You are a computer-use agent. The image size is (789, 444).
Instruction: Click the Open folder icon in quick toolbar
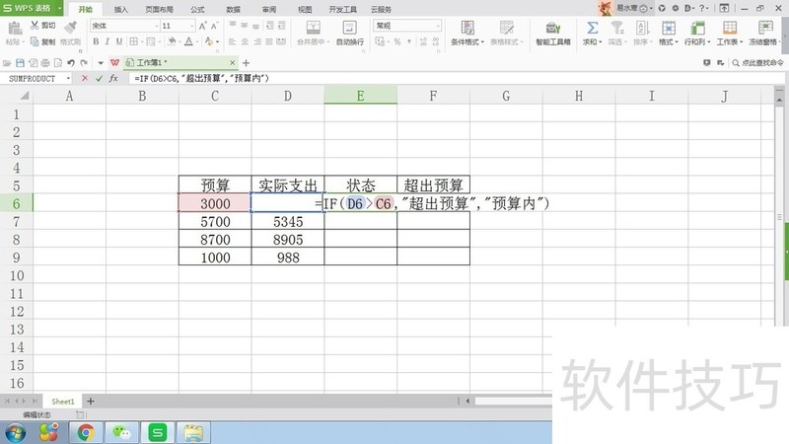click(x=7, y=63)
